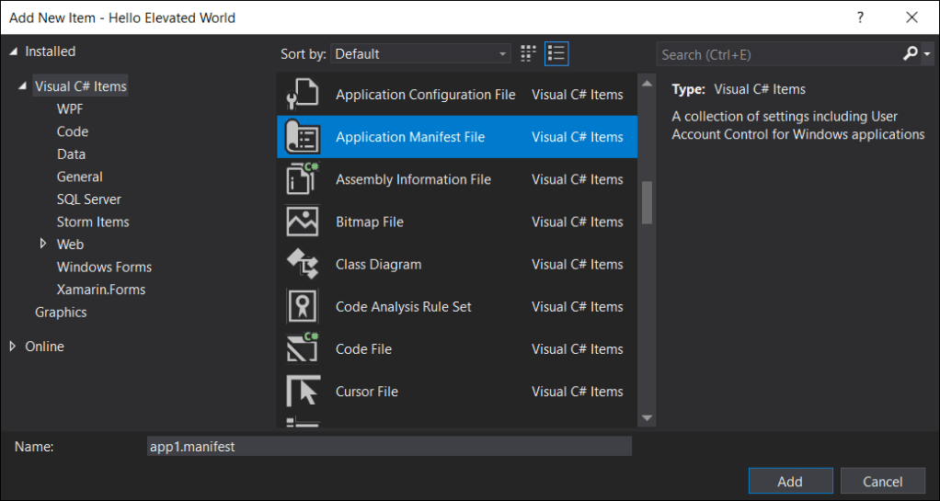Select the Storm Items category

93,222
